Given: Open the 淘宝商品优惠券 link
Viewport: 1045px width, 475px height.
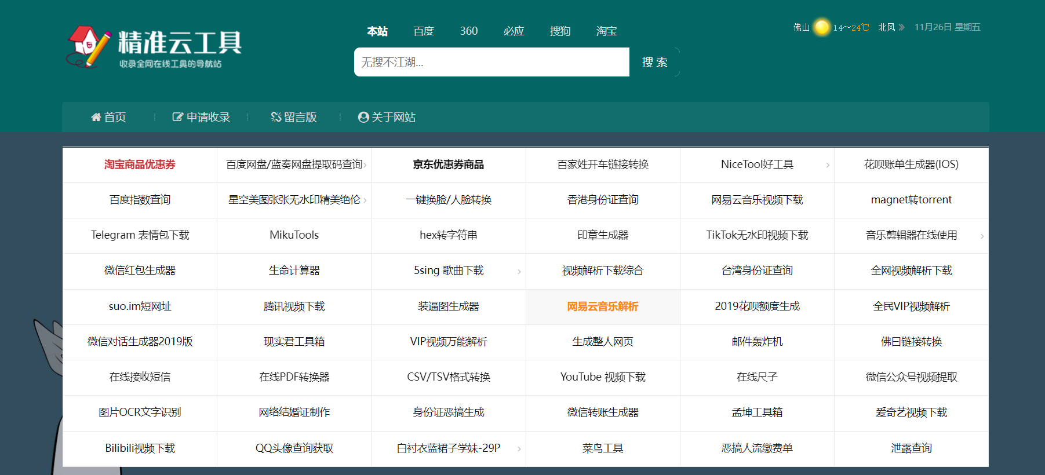Looking at the screenshot, I should tap(140, 165).
